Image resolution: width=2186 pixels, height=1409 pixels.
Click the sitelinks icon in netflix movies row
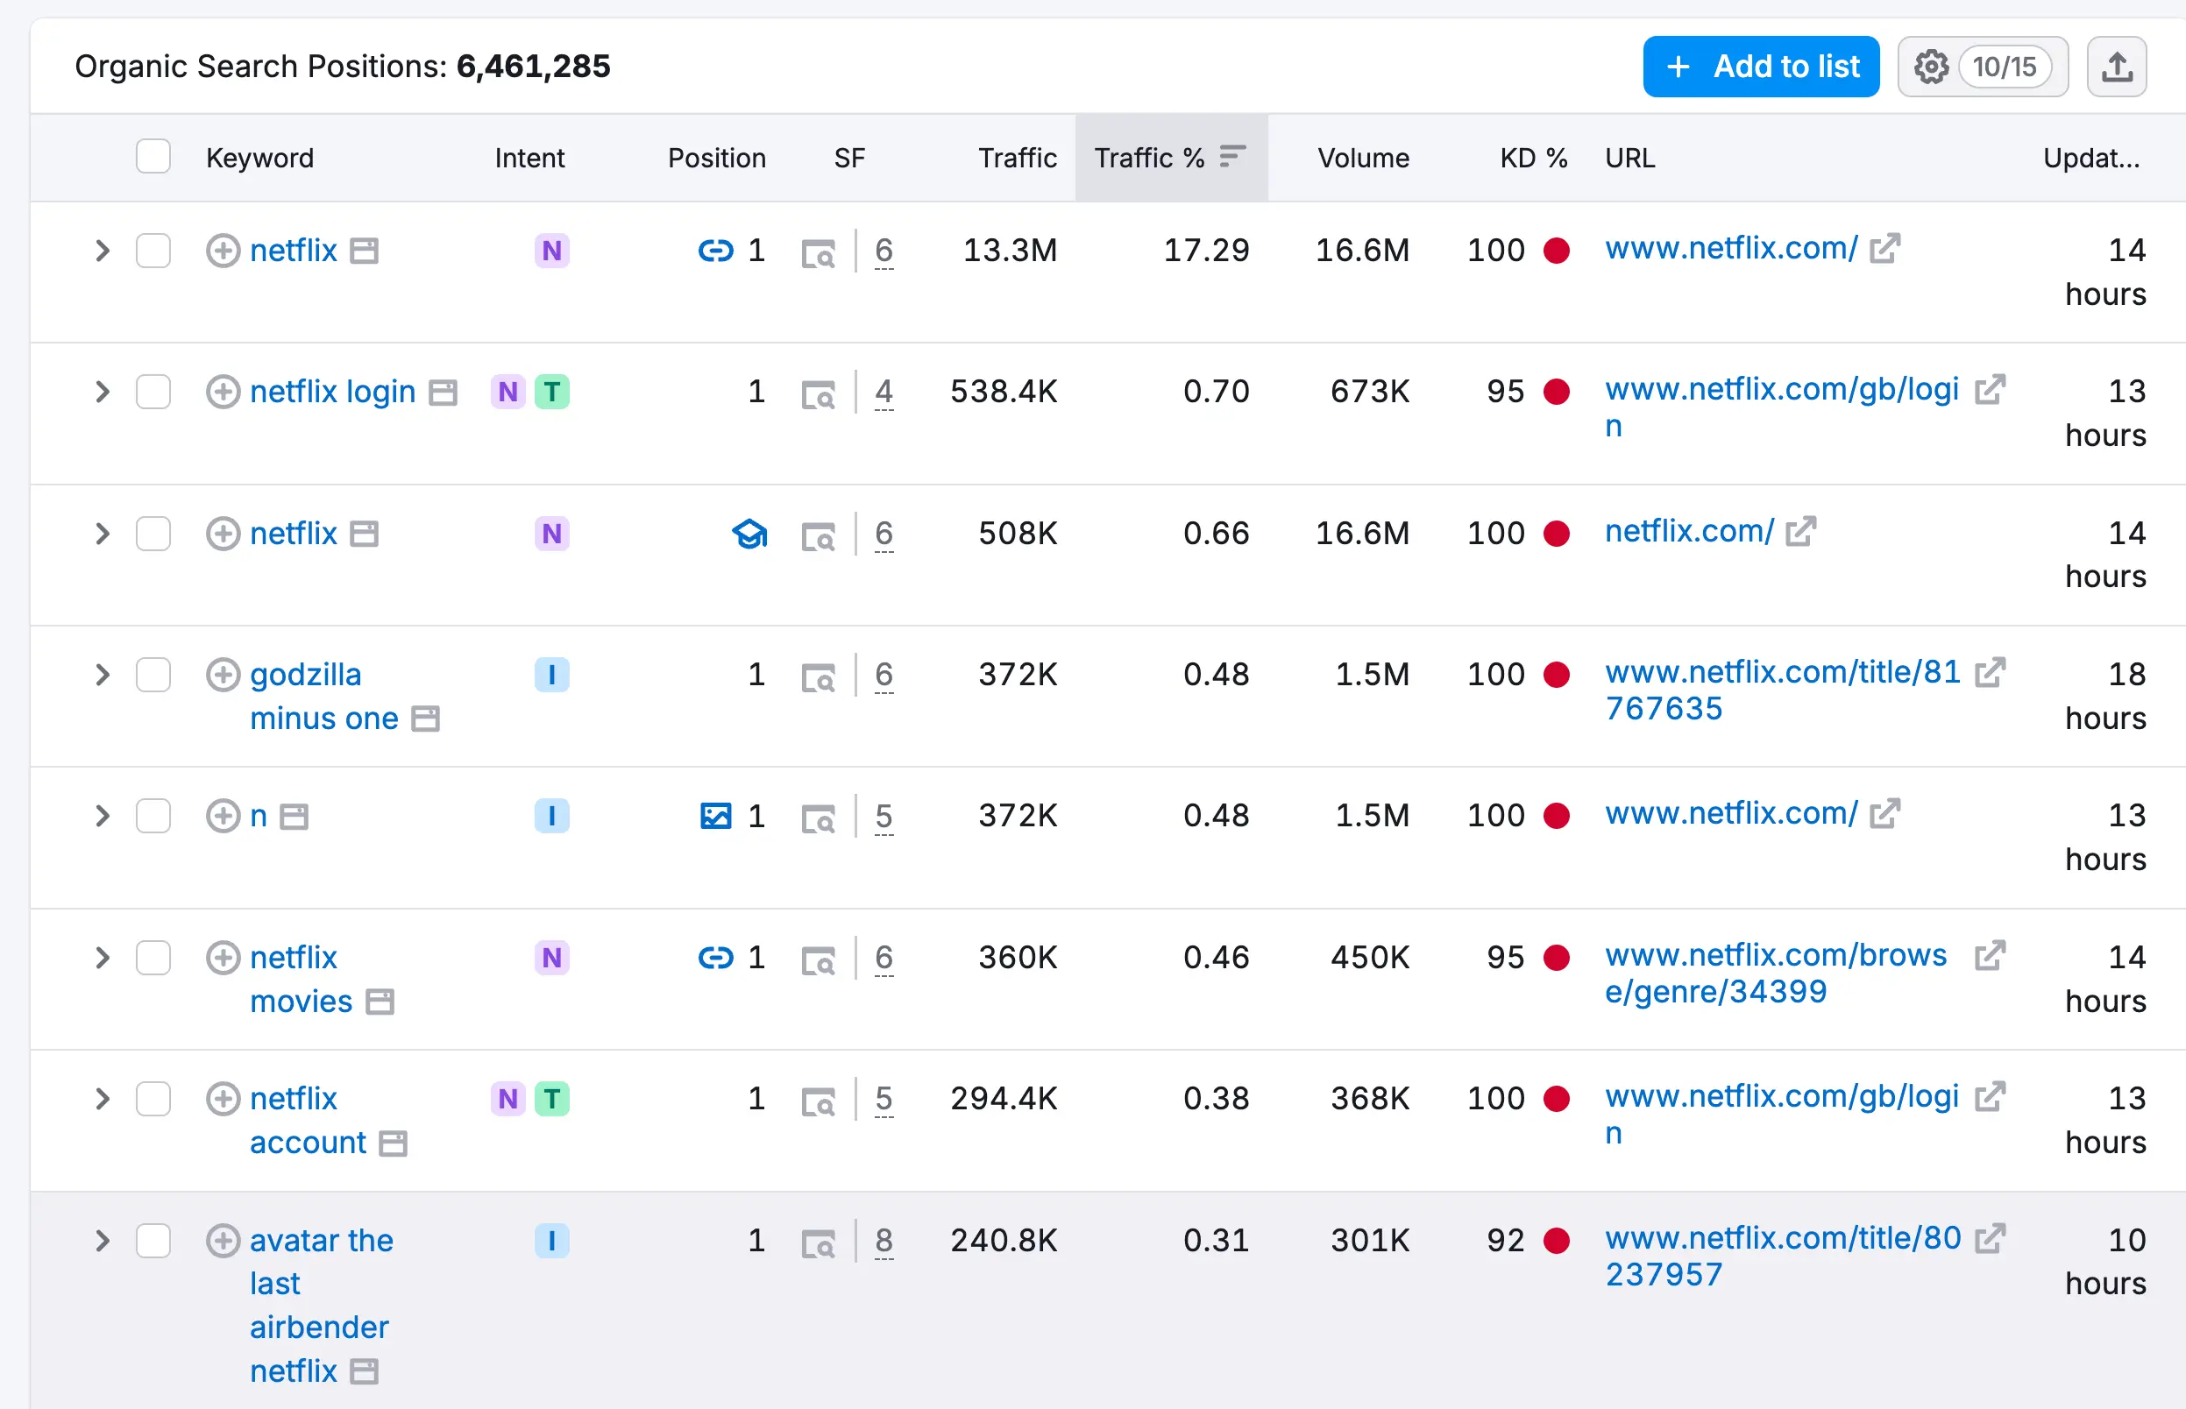(x=715, y=958)
